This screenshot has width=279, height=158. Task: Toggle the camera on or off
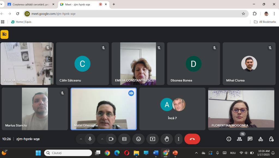point(111,139)
